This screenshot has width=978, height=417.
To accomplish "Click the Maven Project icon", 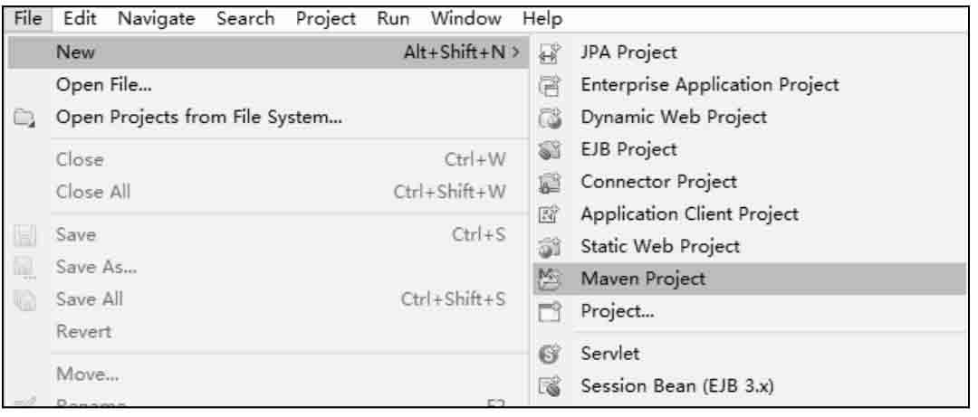I will [x=551, y=279].
